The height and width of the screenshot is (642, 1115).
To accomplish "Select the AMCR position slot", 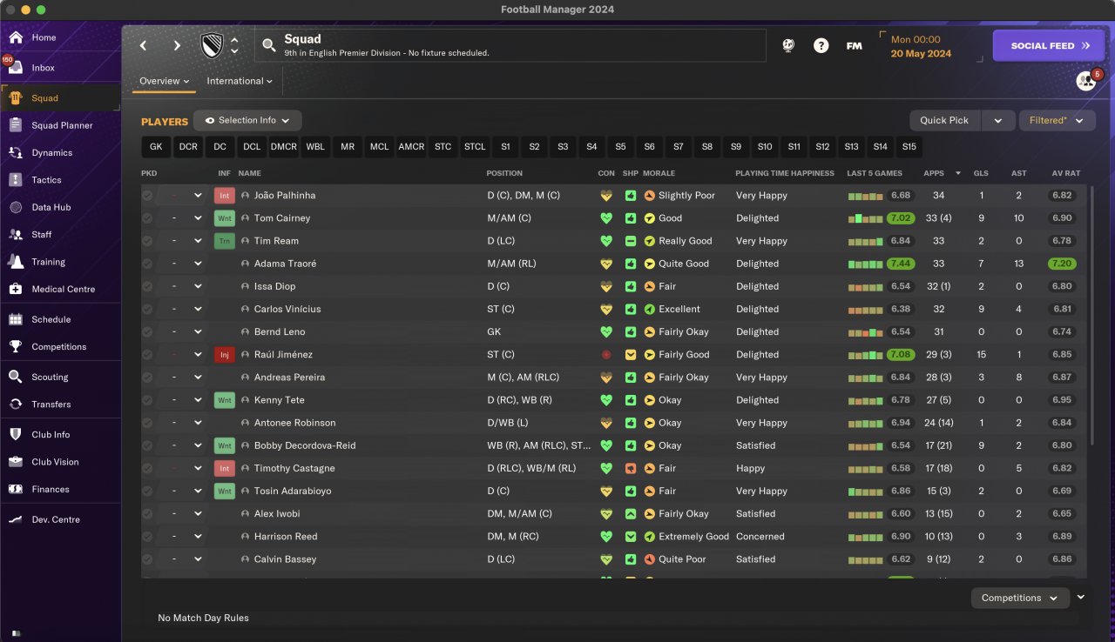I will click(x=411, y=147).
